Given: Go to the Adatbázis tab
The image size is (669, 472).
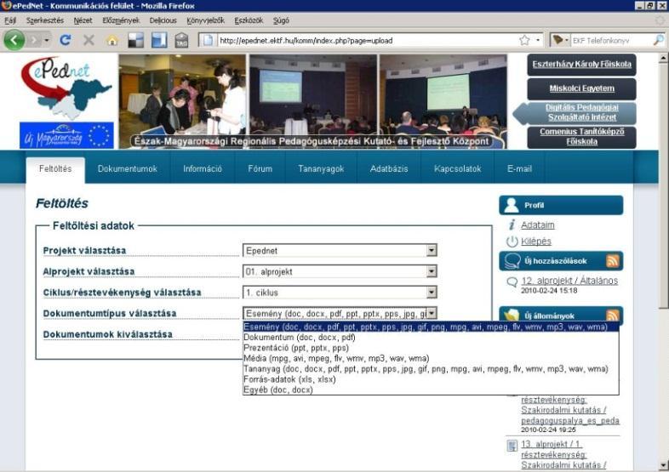Looking at the screenshot, I should click(389, 169).
